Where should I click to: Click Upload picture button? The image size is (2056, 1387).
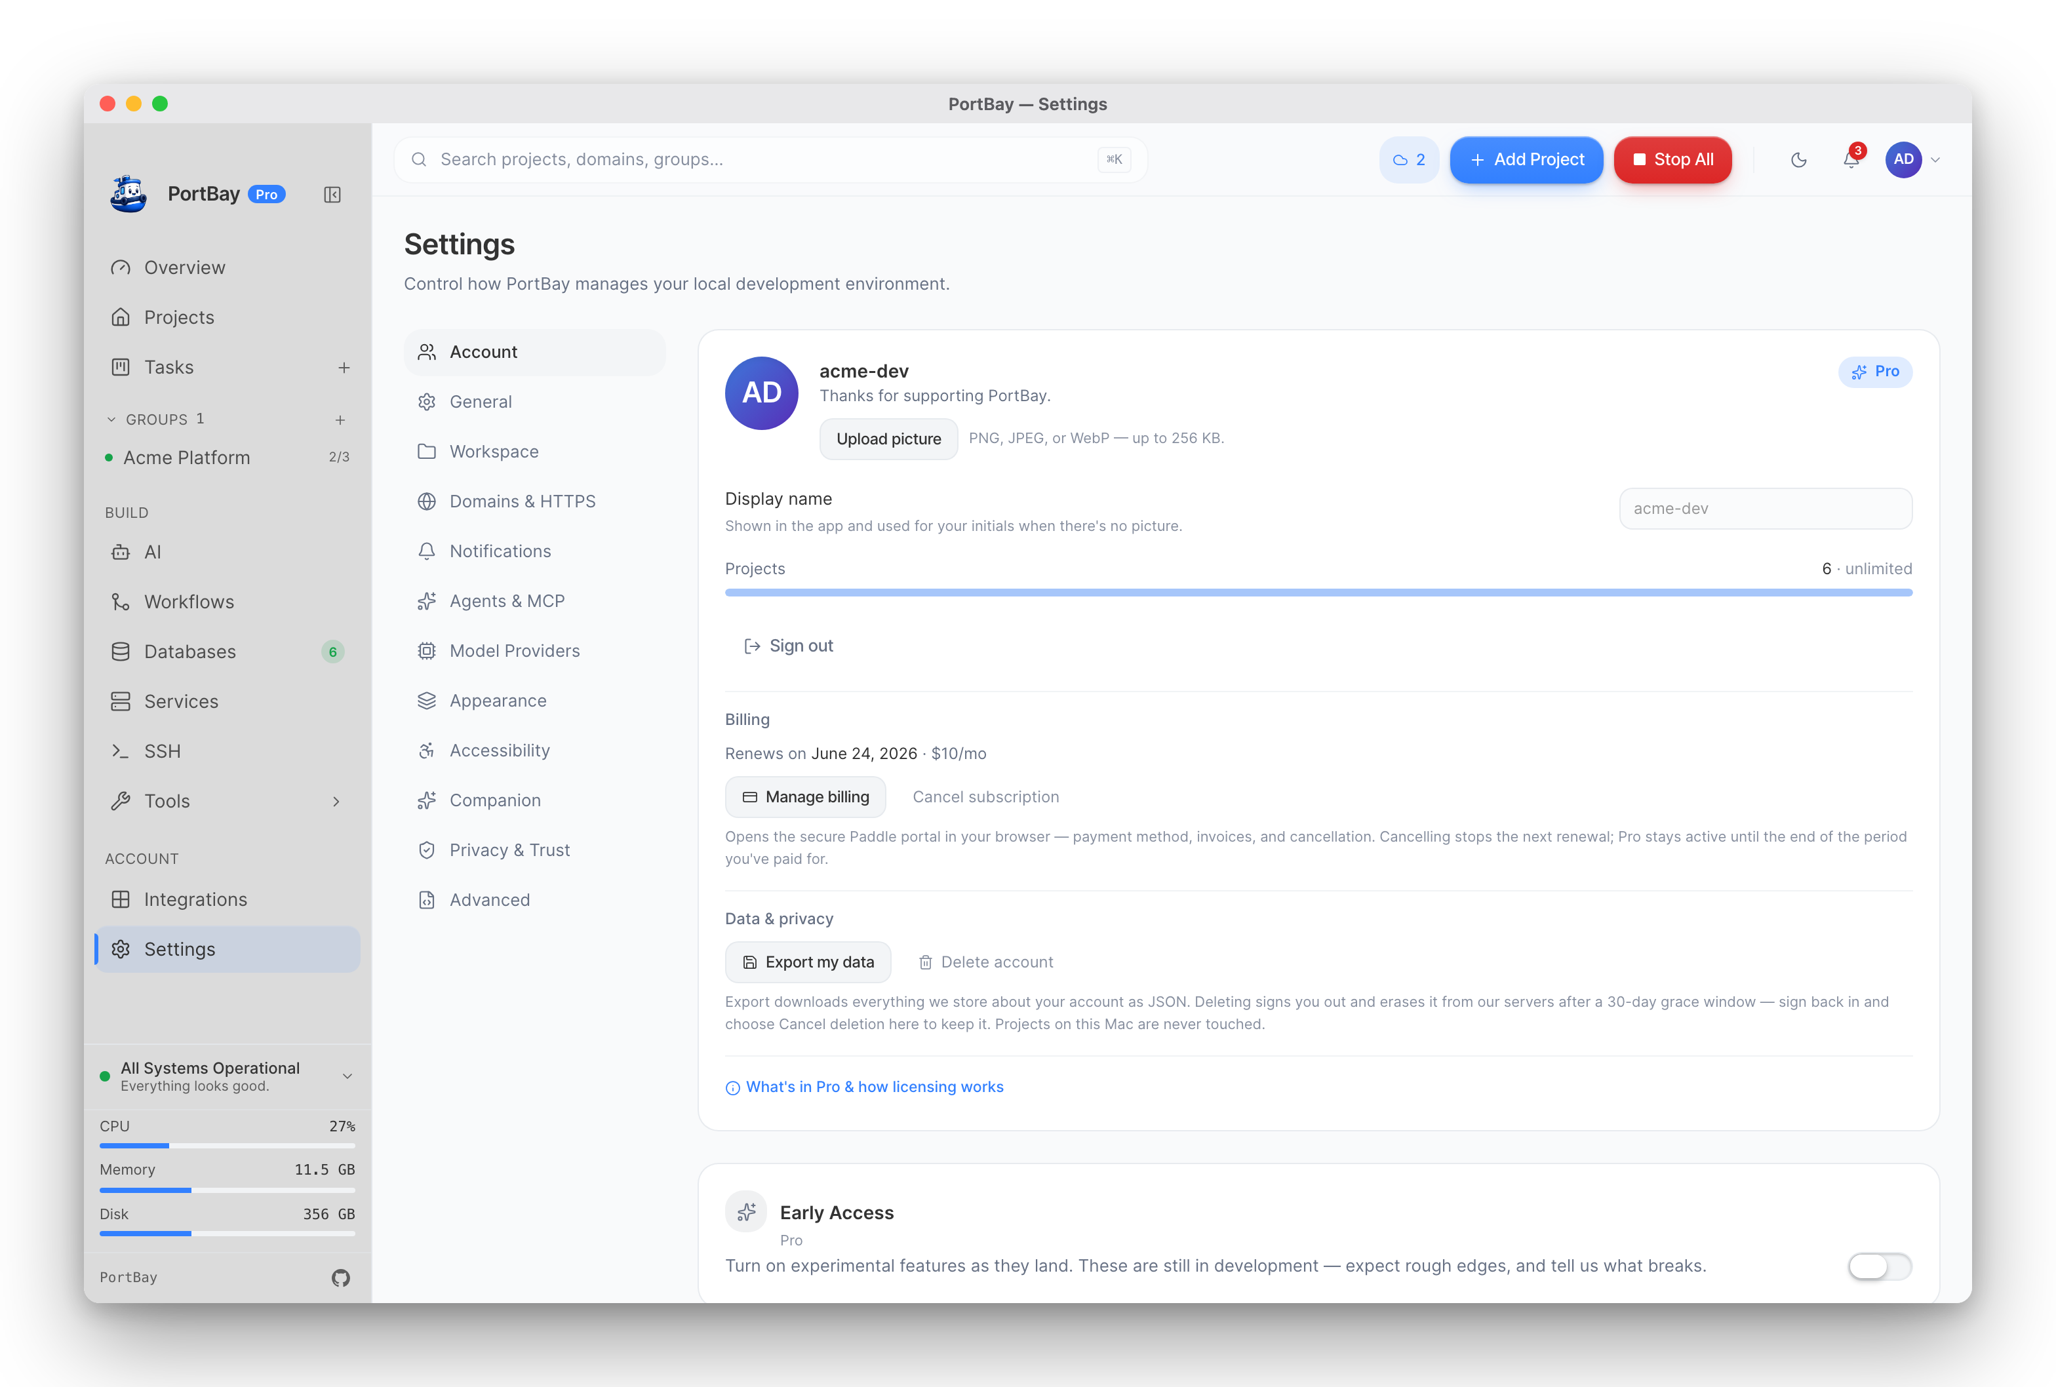click(x=888, y=440)
